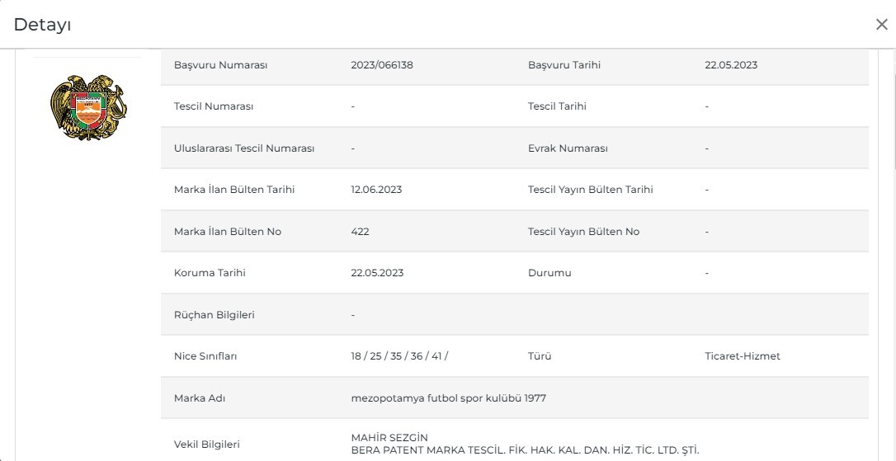Click the BERA PATENT MARKA TESCİL company text
896x461 pixels.
(x=525, y=449)
